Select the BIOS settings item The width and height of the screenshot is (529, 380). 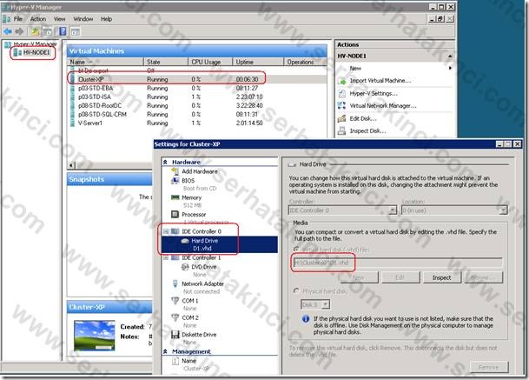[x=188, y=181]
